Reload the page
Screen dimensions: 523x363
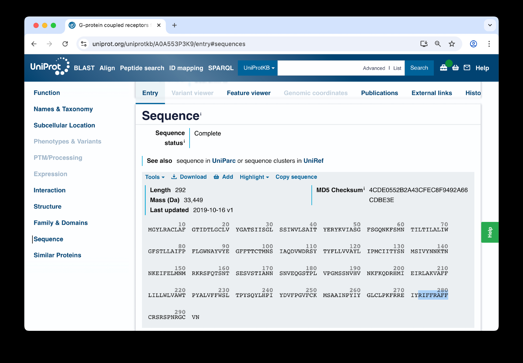tap(65, 44)
